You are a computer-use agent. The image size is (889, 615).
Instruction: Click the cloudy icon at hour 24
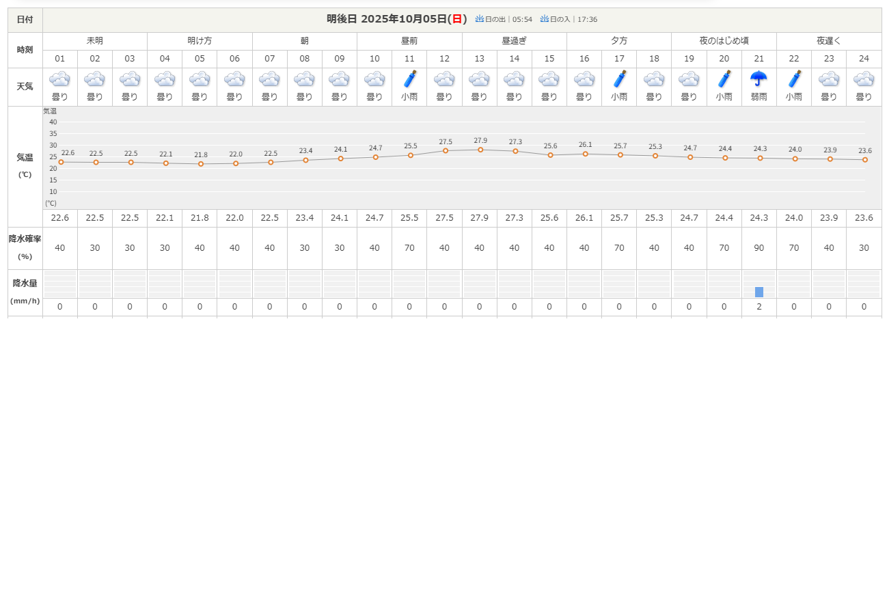click(864, 79)
